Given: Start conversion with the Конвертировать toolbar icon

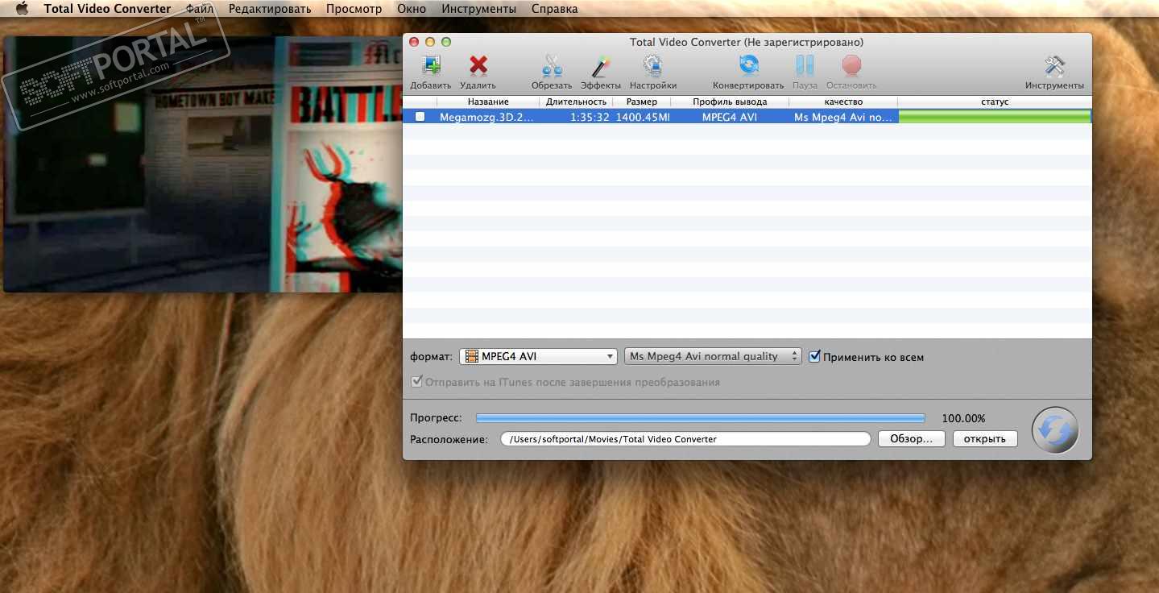Looking at the screenshot, I should coord(748,65).
